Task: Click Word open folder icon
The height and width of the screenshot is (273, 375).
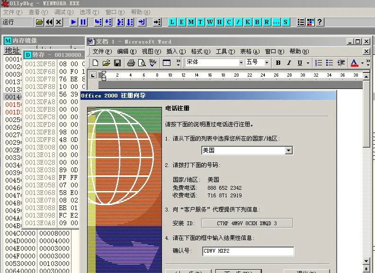Action: 107,63
